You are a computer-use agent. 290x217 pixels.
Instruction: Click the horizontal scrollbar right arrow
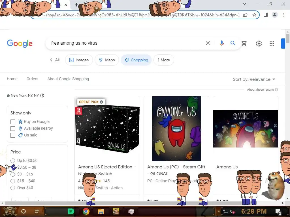click(x=283, y=203)
